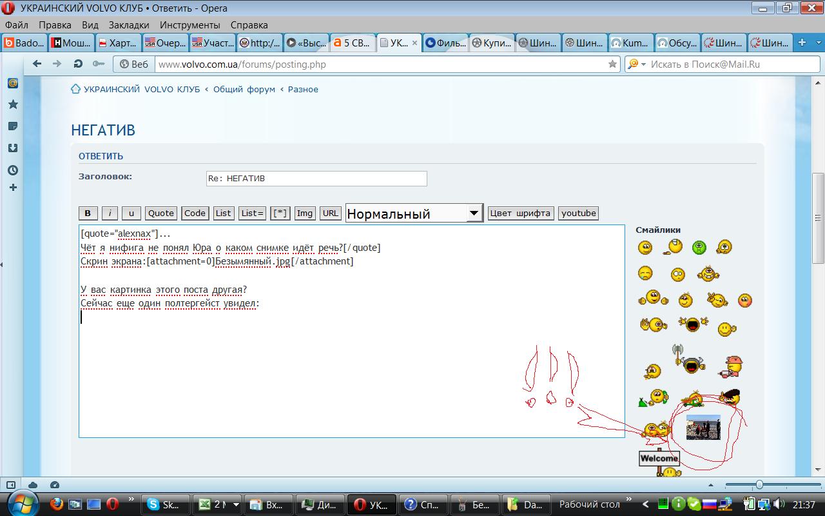Image resolution: width=825 pixels, height=516 pixels.
Task: Expand the tab list arrow at far right
Action: (x=817, y=43)
